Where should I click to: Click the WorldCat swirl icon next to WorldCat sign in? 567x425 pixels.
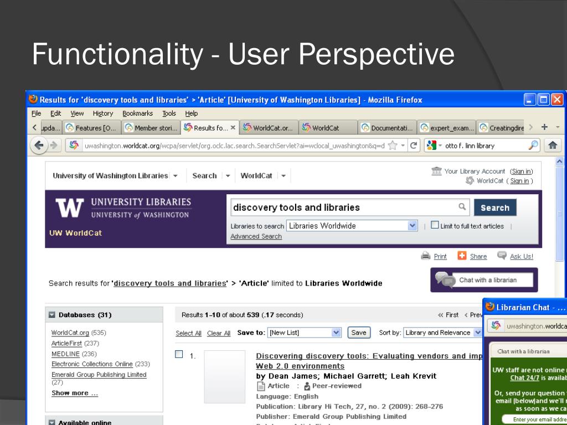coord(470,180)
